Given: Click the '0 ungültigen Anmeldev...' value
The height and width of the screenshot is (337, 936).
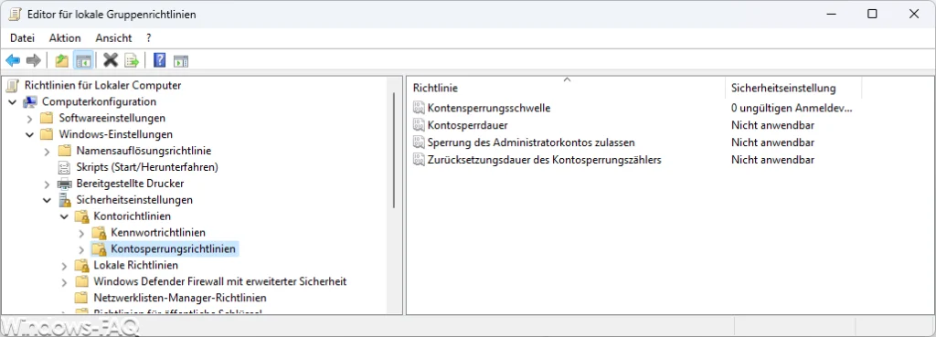Looking at the screenshot, I should click(792, 108).
